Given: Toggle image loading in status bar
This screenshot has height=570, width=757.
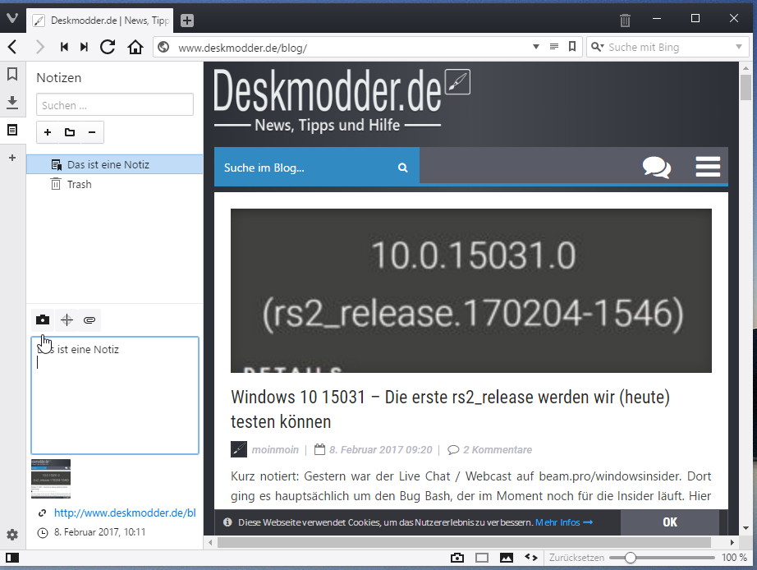Looking at the screenshot, I should coord(507,558).
